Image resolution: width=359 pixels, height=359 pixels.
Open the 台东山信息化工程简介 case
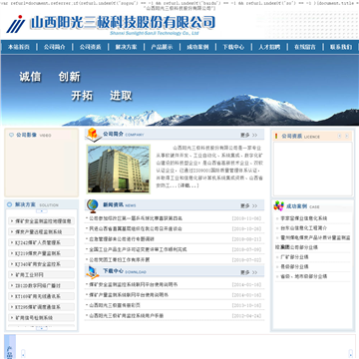click(304, 228)
